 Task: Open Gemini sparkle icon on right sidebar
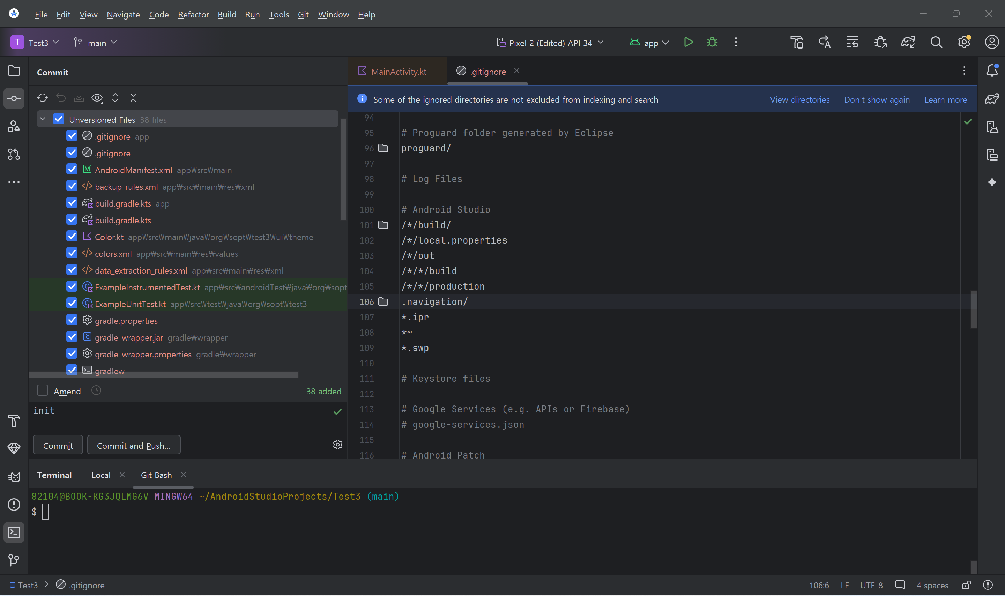pyautogui.click(x=992, y=182)
